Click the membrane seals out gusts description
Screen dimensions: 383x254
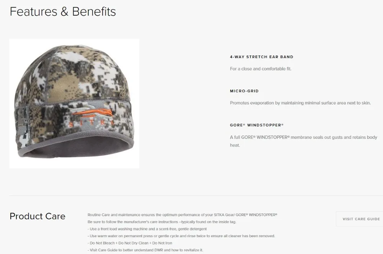(304, 141)
